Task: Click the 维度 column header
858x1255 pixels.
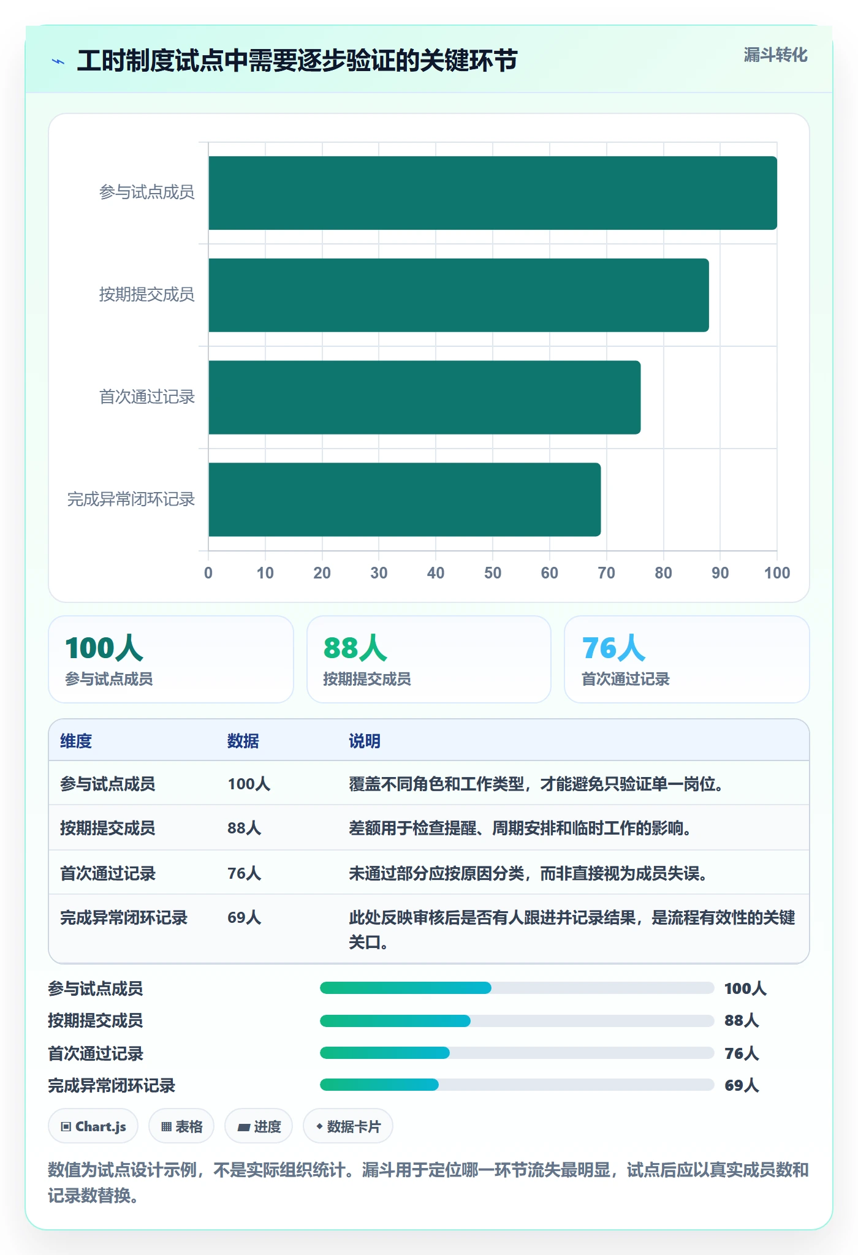Action: [76, 741]
